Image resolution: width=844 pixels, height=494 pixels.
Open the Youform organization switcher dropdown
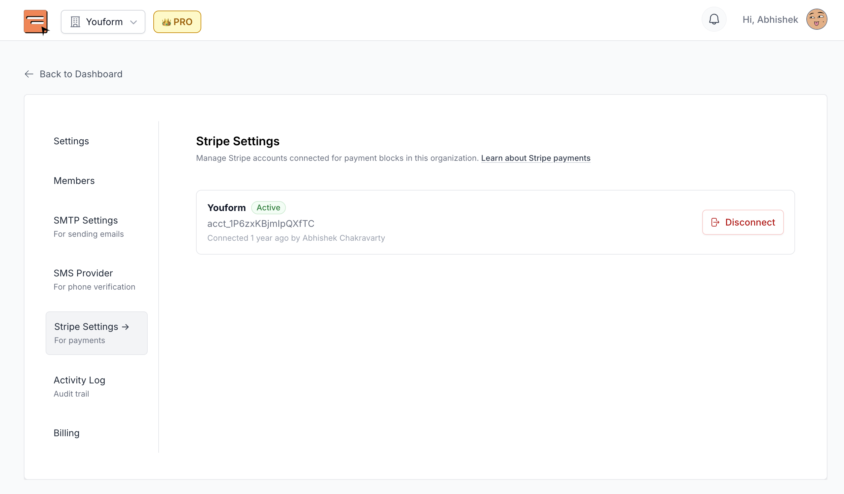[x=103, y=22]
